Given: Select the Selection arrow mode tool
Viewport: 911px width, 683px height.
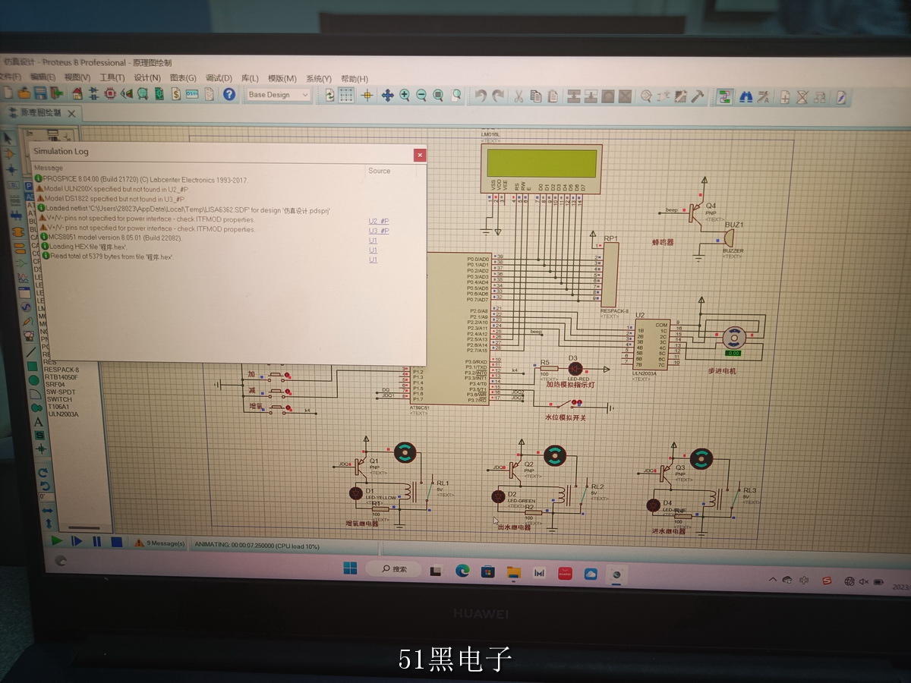Looking at the screenshot, I should (x=9, y=138).
